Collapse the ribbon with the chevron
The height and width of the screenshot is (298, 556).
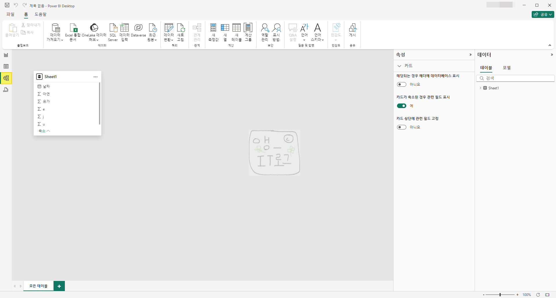click(550, 45)
